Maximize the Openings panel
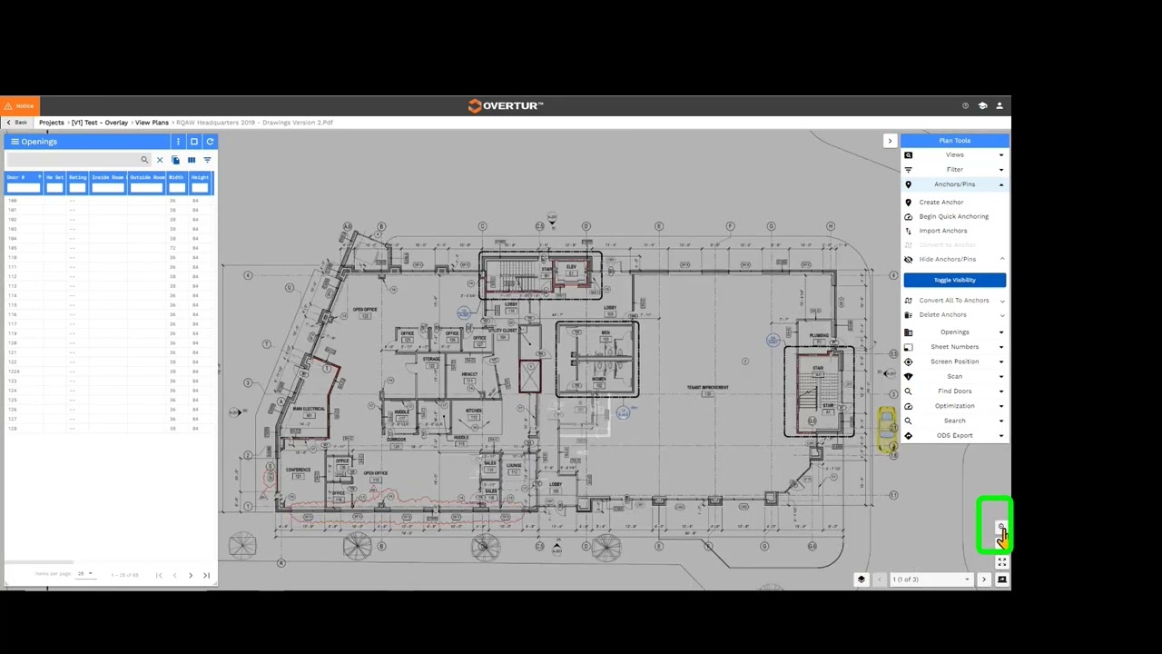Viewport: 1162px width, 654px height. 193,142
